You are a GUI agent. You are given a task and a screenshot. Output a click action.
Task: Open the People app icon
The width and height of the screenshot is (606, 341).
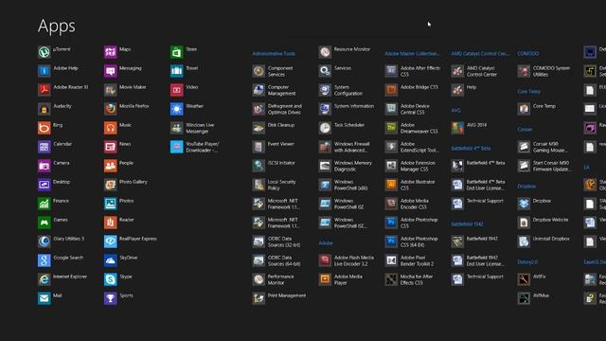pyautogui.click(x=111, y=166)
